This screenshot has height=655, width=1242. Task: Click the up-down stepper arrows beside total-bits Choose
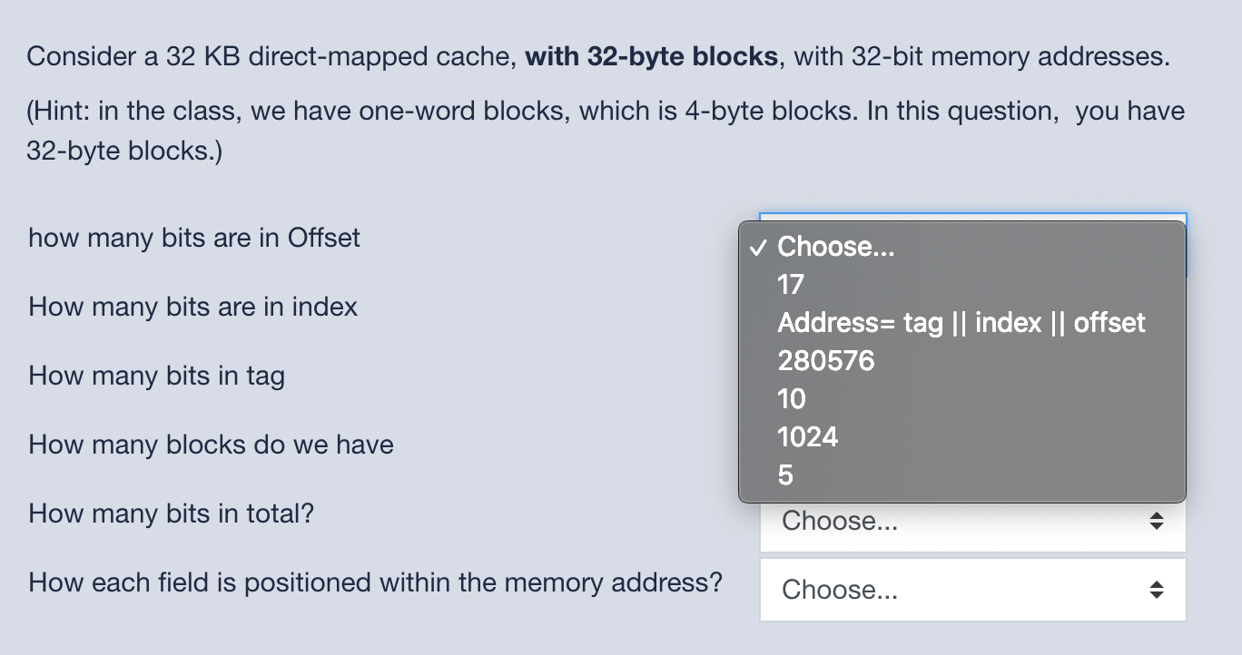pyautogui.click(x=1158, y=521)
